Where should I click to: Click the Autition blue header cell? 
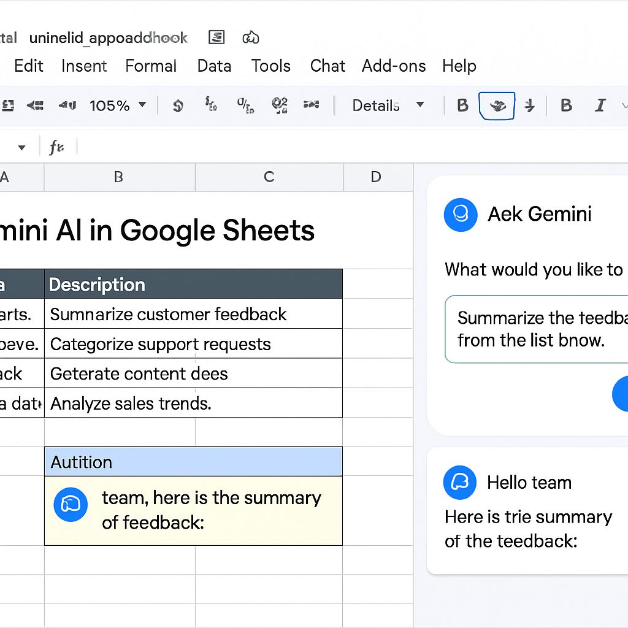(193, 462)
